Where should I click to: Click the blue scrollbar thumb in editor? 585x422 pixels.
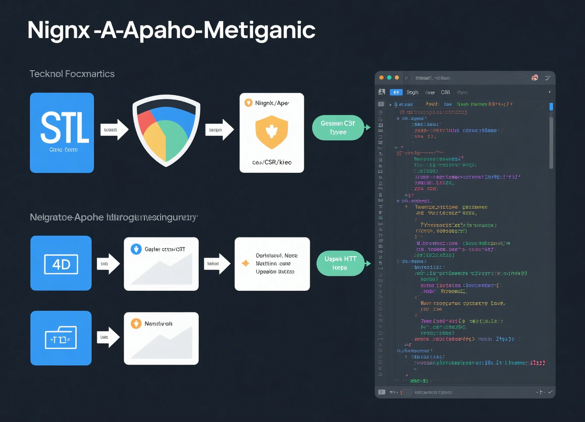(x=551, y=107)
